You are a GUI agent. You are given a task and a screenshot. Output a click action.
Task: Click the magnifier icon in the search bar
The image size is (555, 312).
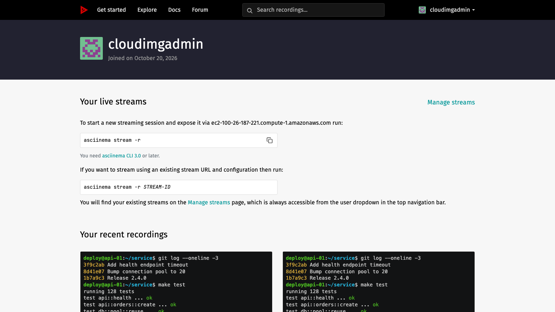[x=250, y=10]
